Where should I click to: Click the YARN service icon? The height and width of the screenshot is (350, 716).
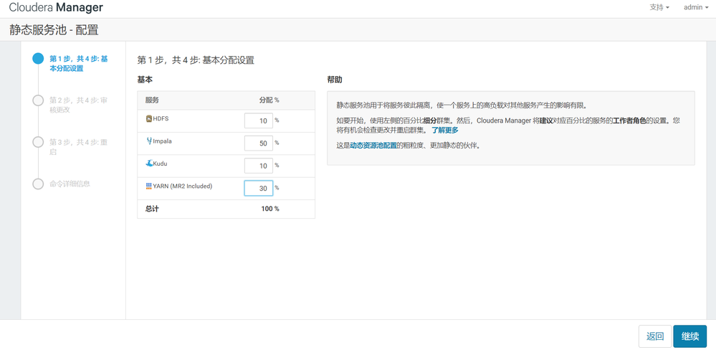click(x=149, y=186)
